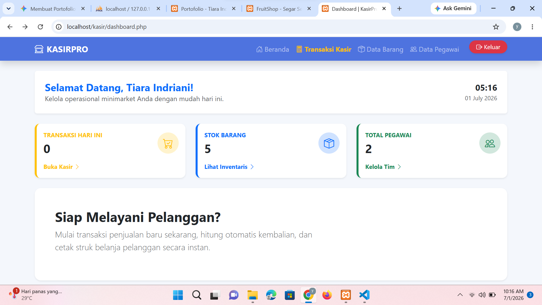Click the 01 July 2026 date text
The width and height of the screenshot is (542, 305).
(481, 98)
